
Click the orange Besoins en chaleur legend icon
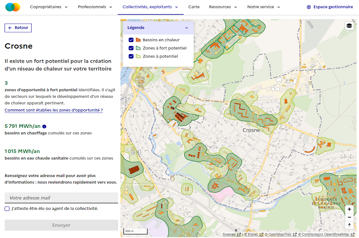tap(138, 40)
